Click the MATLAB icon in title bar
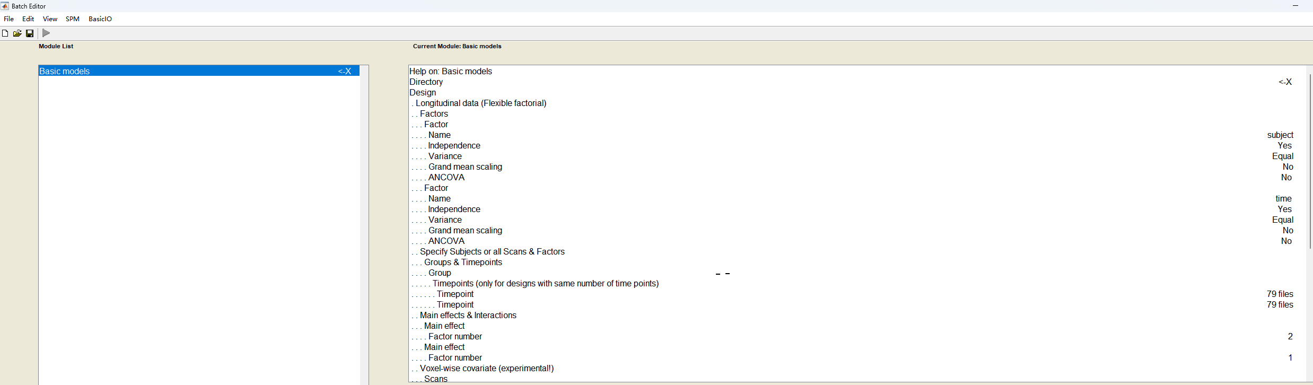 [x=5, y=6]
